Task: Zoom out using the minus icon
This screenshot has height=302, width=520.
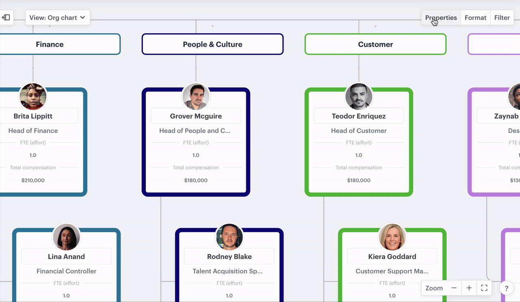Action: [x=454, y=288]
